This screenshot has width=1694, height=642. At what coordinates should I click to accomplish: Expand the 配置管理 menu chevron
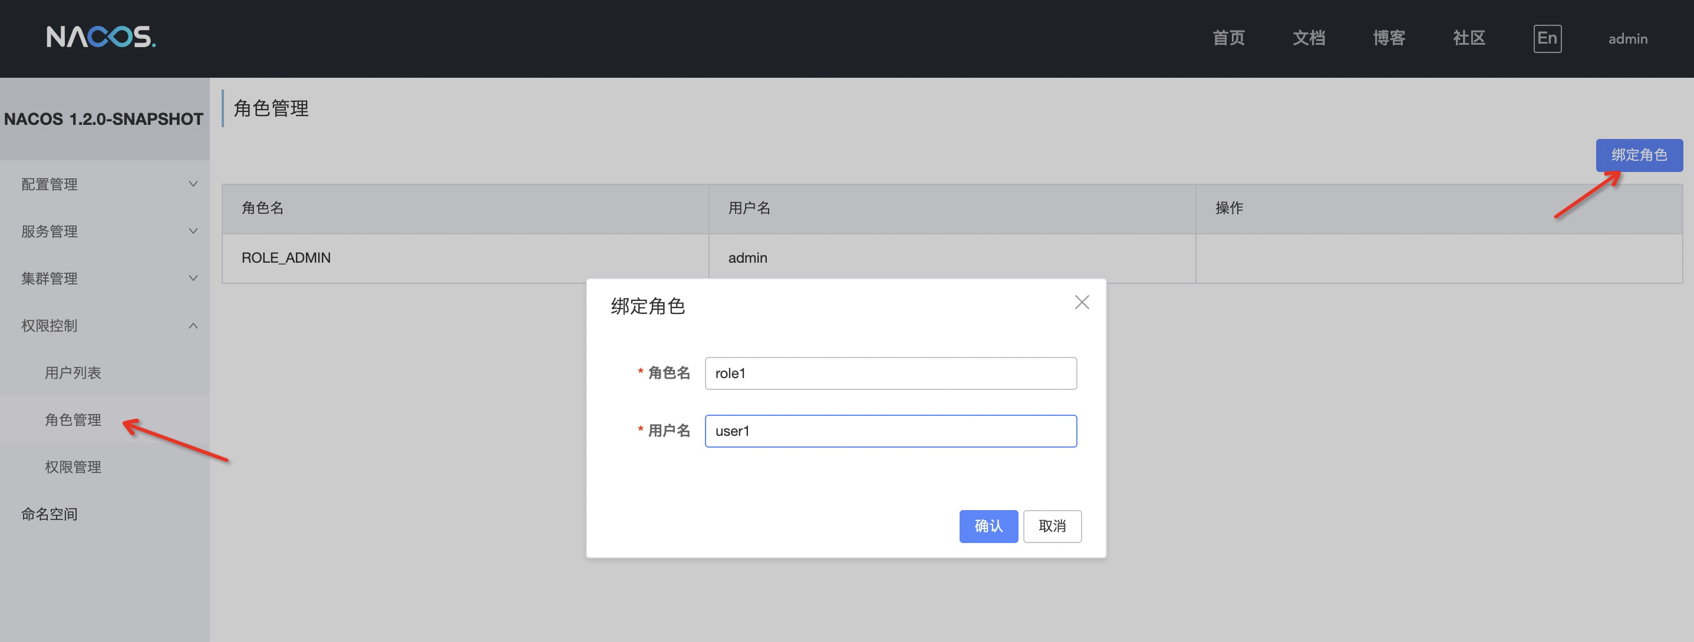point(193,184)
